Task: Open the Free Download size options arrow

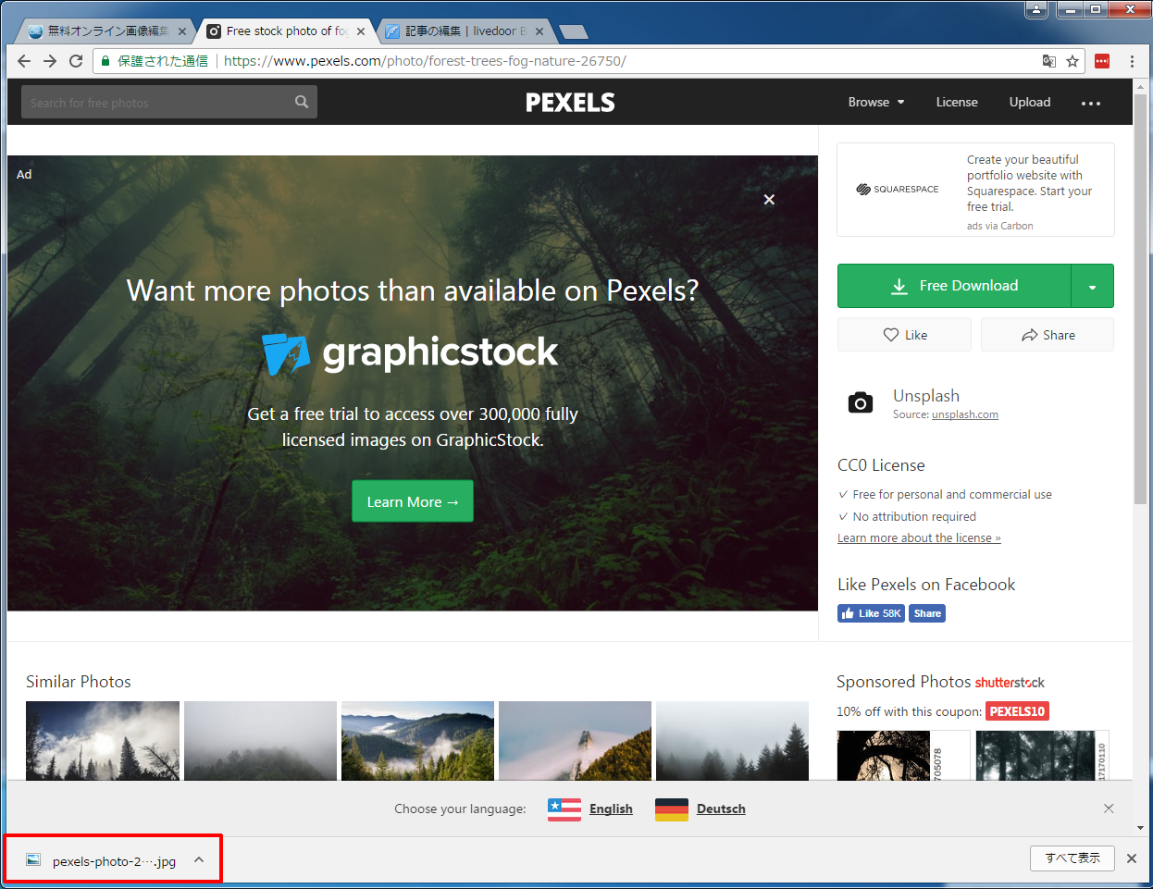Action: (x=1093, y=287)
